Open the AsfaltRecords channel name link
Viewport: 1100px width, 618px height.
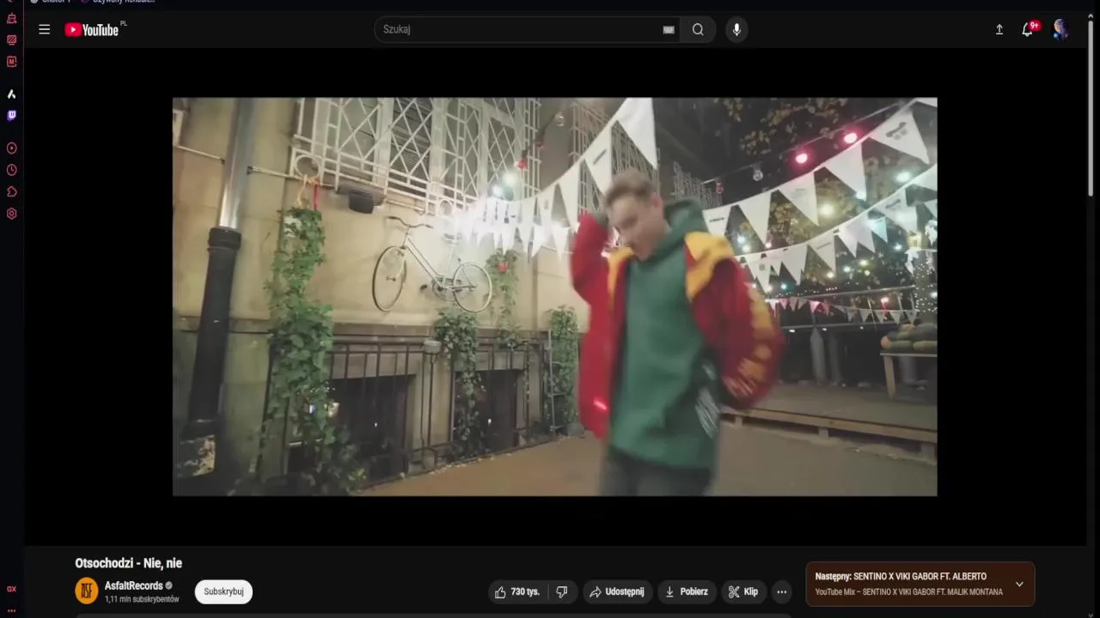133,585
